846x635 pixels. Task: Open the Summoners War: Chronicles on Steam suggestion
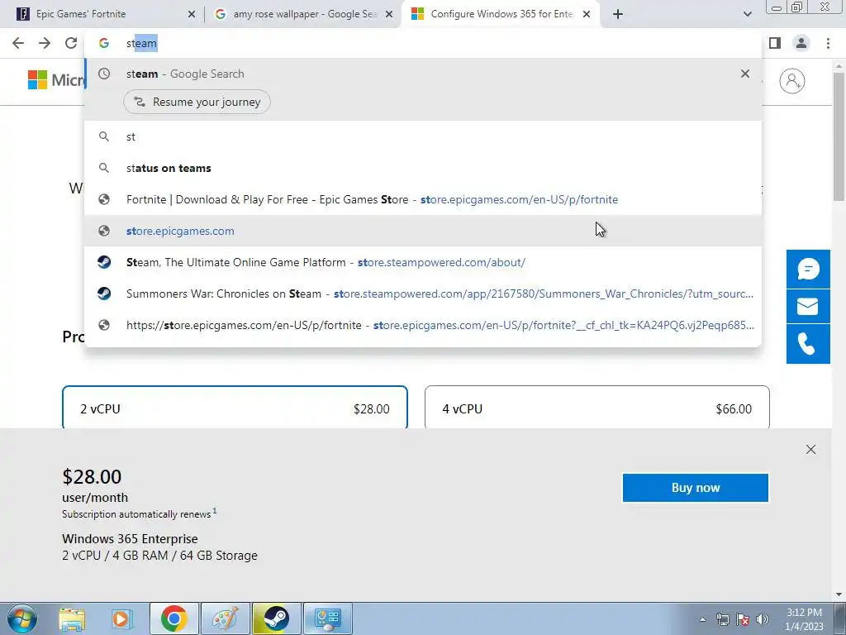pyautogui.click(x=423, y=294)
